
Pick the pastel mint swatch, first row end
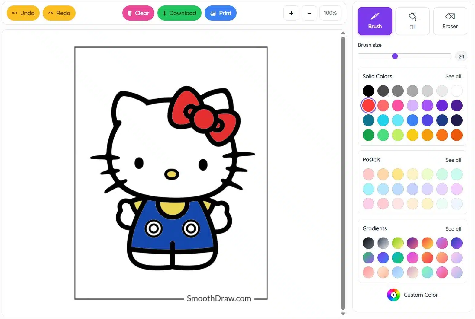click(457, 174)
